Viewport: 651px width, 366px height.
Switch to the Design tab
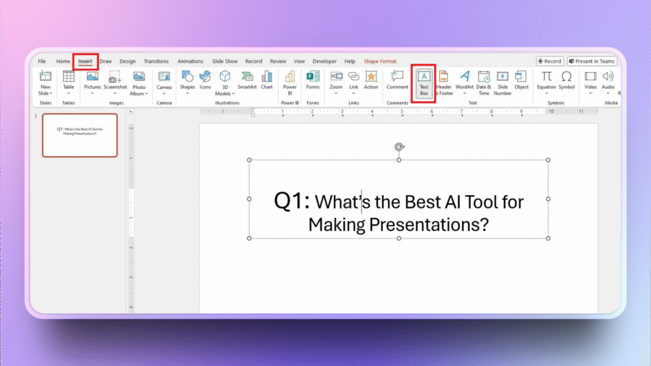point(127,62)
